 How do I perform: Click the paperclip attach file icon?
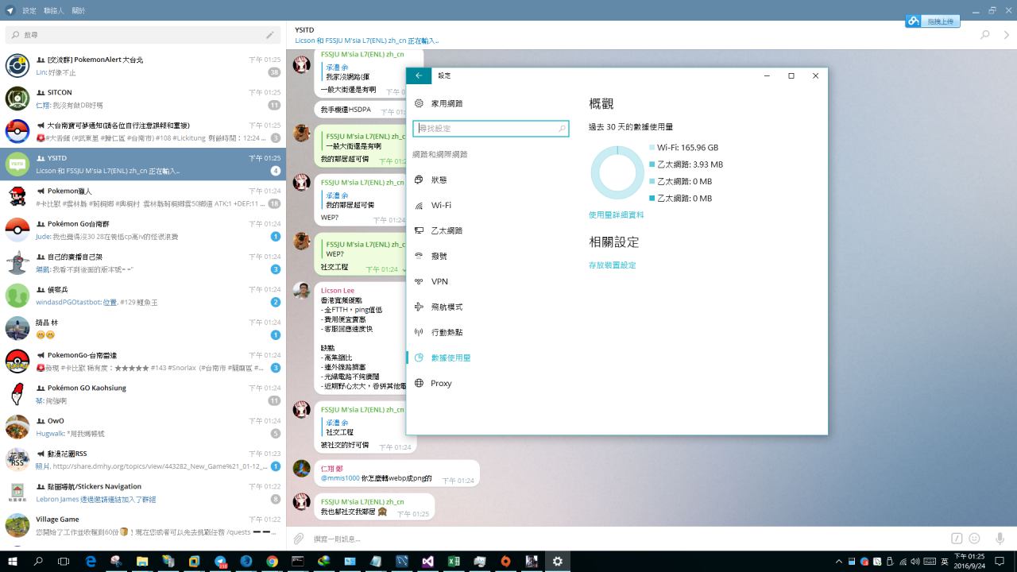coord(300,539)
